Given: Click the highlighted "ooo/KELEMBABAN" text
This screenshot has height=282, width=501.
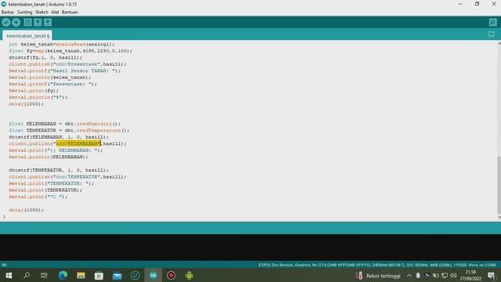Looking at the screenshot, I should (78, 143).
